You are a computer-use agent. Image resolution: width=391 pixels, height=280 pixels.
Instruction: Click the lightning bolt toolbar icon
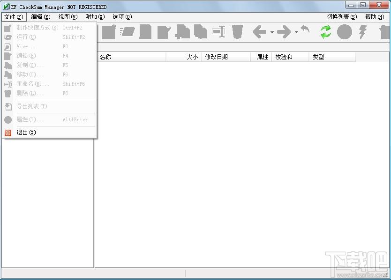pos(363,32)
